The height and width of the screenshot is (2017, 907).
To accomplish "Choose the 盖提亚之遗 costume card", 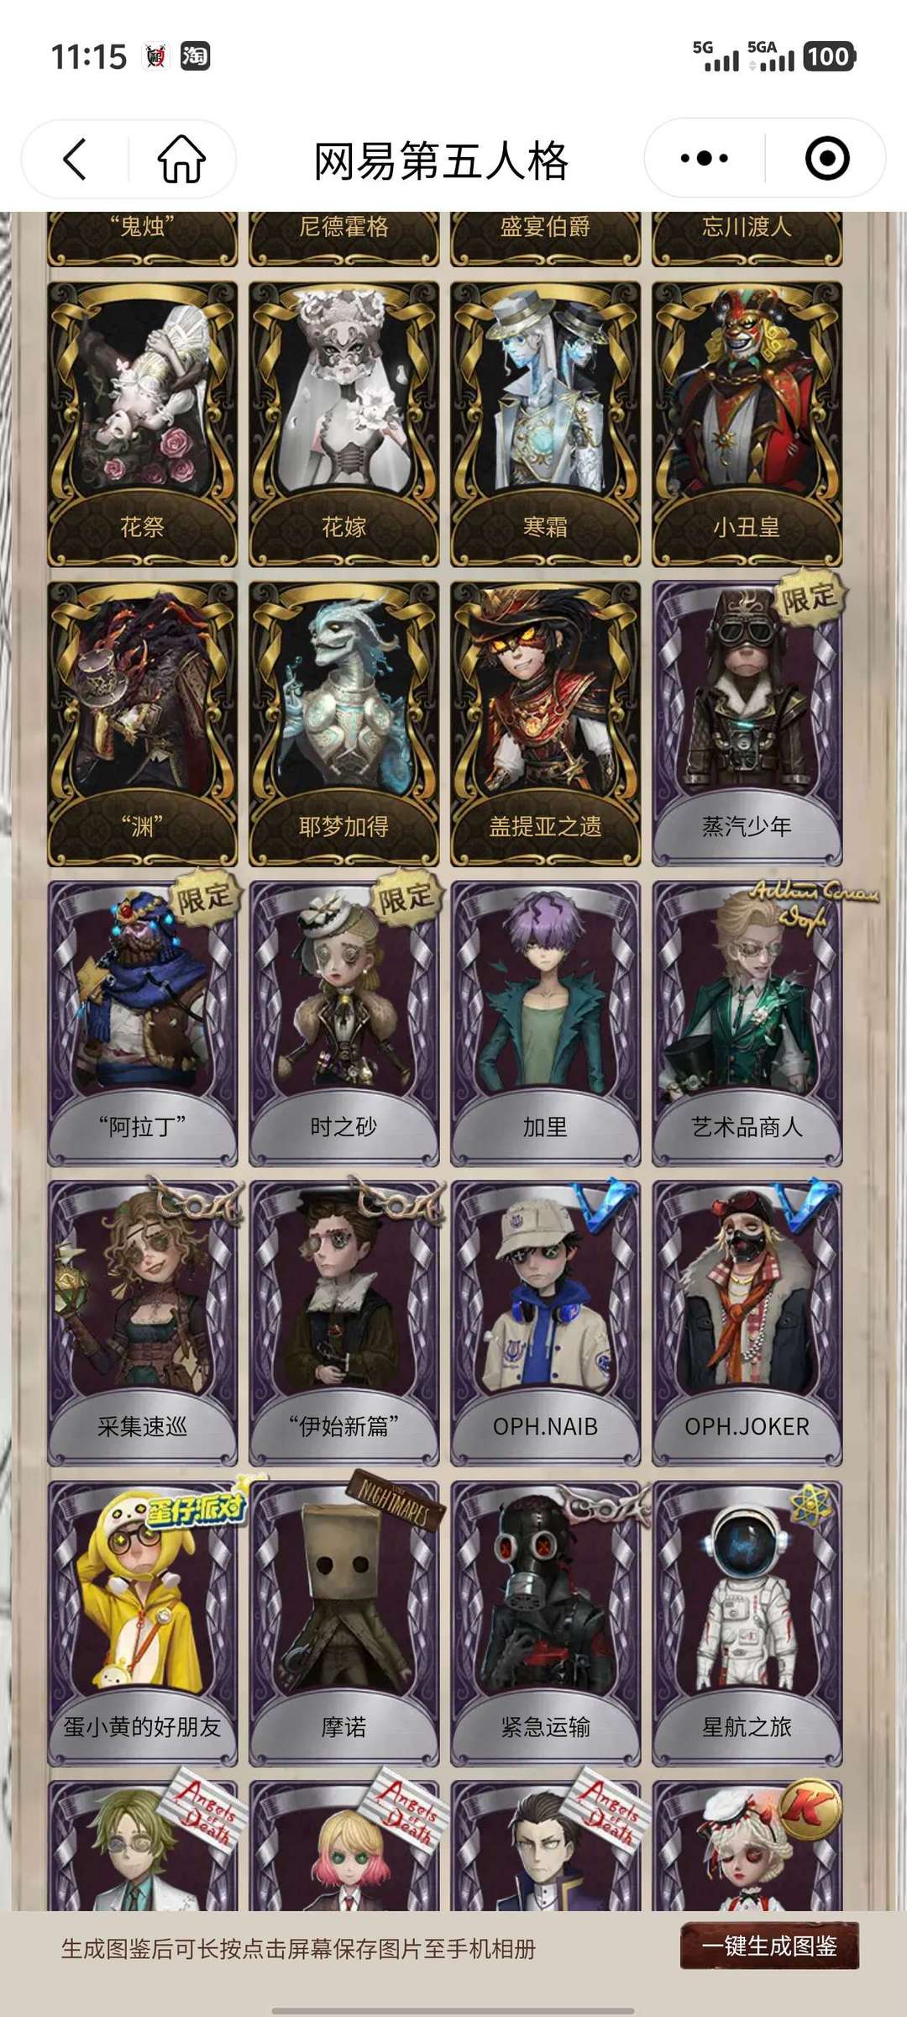I will tap(545, 724).
